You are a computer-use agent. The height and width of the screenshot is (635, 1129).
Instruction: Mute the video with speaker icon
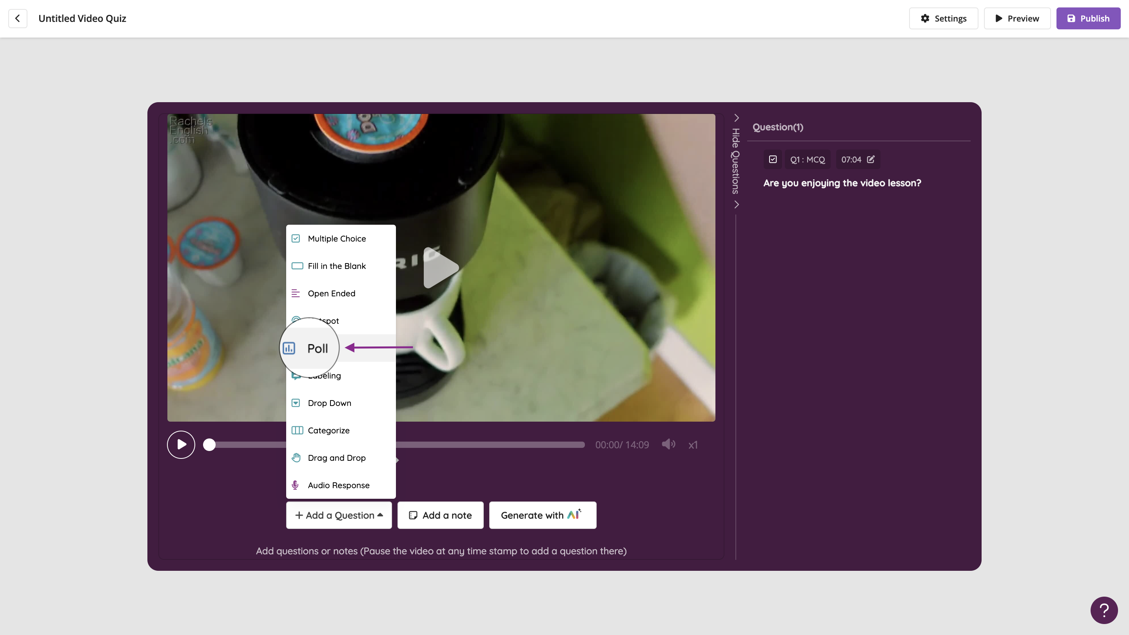(668, 445)
